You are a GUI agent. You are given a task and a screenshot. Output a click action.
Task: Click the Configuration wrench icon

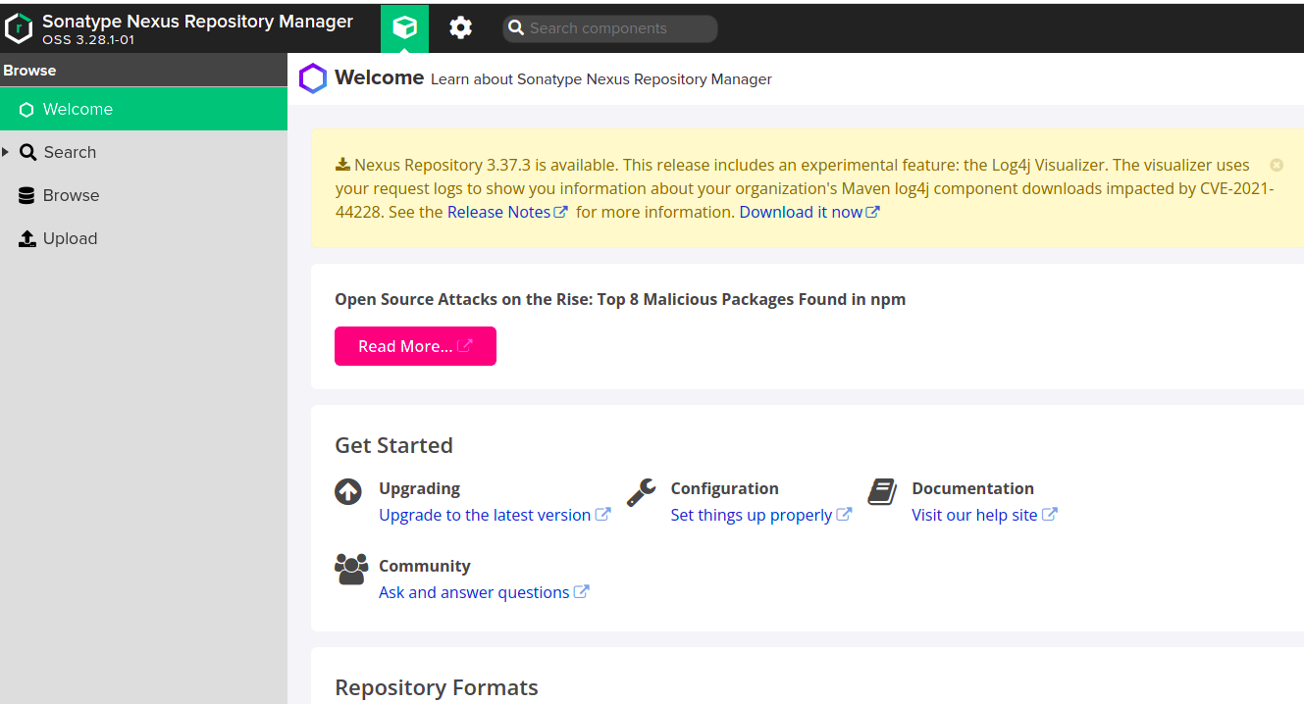pos(640,491)
